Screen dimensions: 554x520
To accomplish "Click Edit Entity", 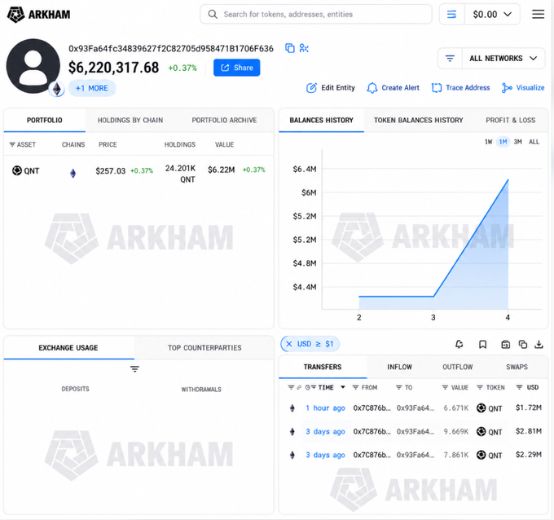I will point(330,88).
